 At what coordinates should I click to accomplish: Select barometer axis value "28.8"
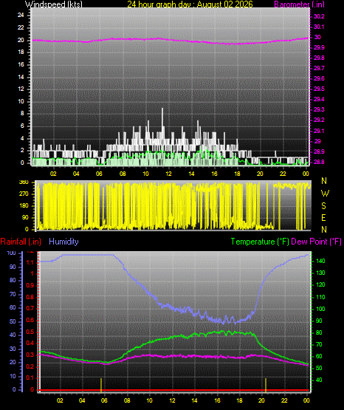(319, 162)
